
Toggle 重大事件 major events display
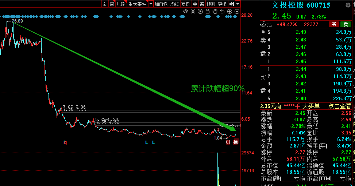tap(137, 4)
